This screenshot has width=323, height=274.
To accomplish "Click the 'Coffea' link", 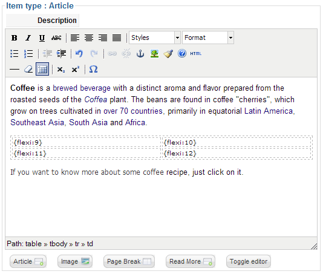I will 96,100.
